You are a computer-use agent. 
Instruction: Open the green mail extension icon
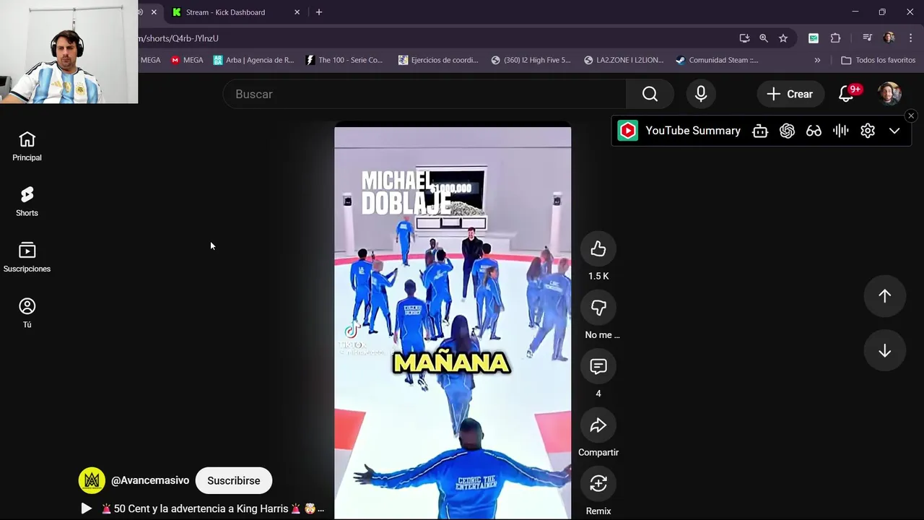(x=814, y=38)
